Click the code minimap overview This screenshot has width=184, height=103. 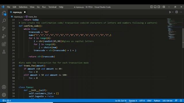coord(174,29)
